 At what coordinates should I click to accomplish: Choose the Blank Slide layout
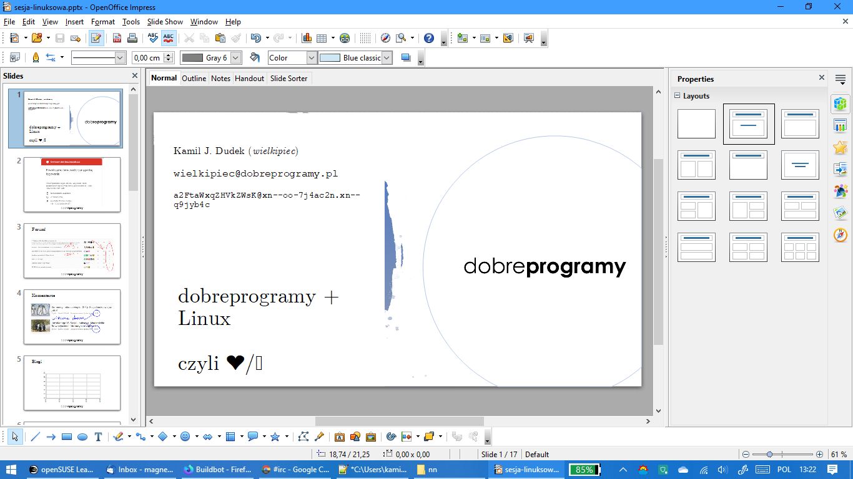pos(696,124)
